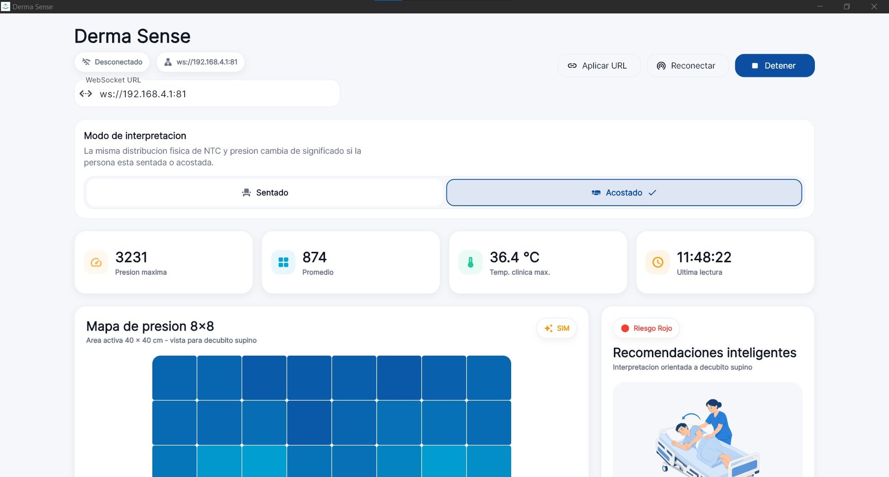Click the red dot in Riesgo Rojo badge

(625, 328)
